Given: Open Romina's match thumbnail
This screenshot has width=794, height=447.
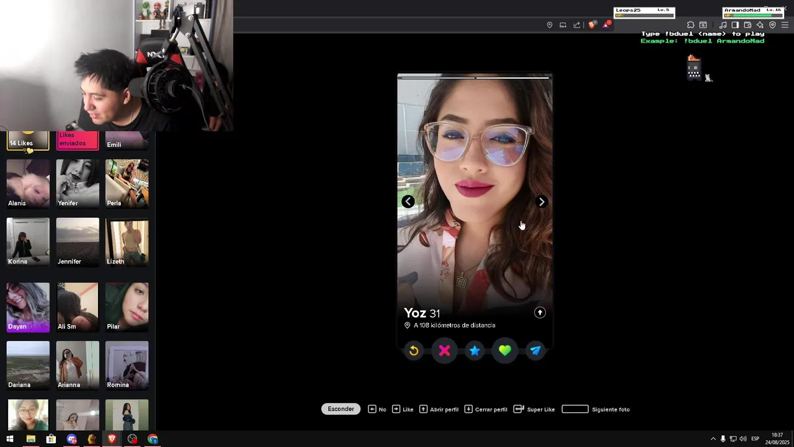Looking at the screenshot, I should pyautogui.click(x=127, y=366).
